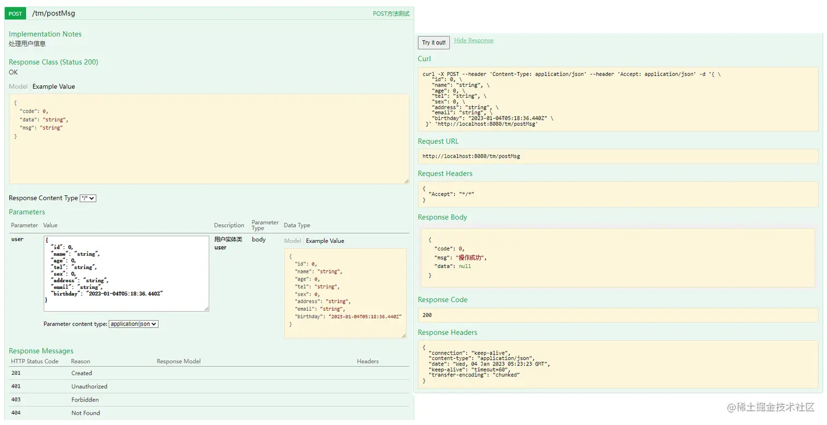Click the Response Class example JSON box
The image size is (827, 425).
pos(209,139)
